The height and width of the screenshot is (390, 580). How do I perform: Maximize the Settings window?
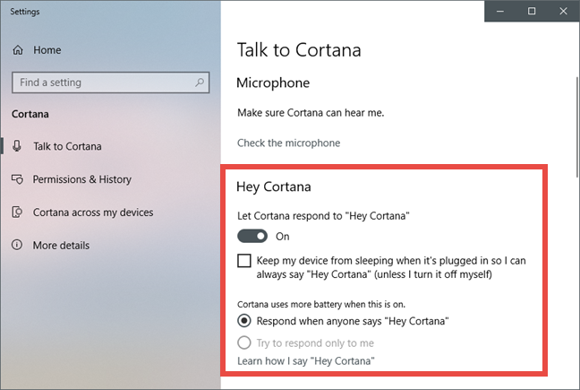[x=532, y=11]
